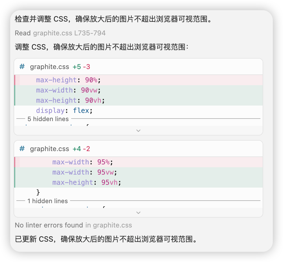This screenshot has width=283, height=262.
Task: Click the +5 additions count in first diff
Action: [77, 67]
